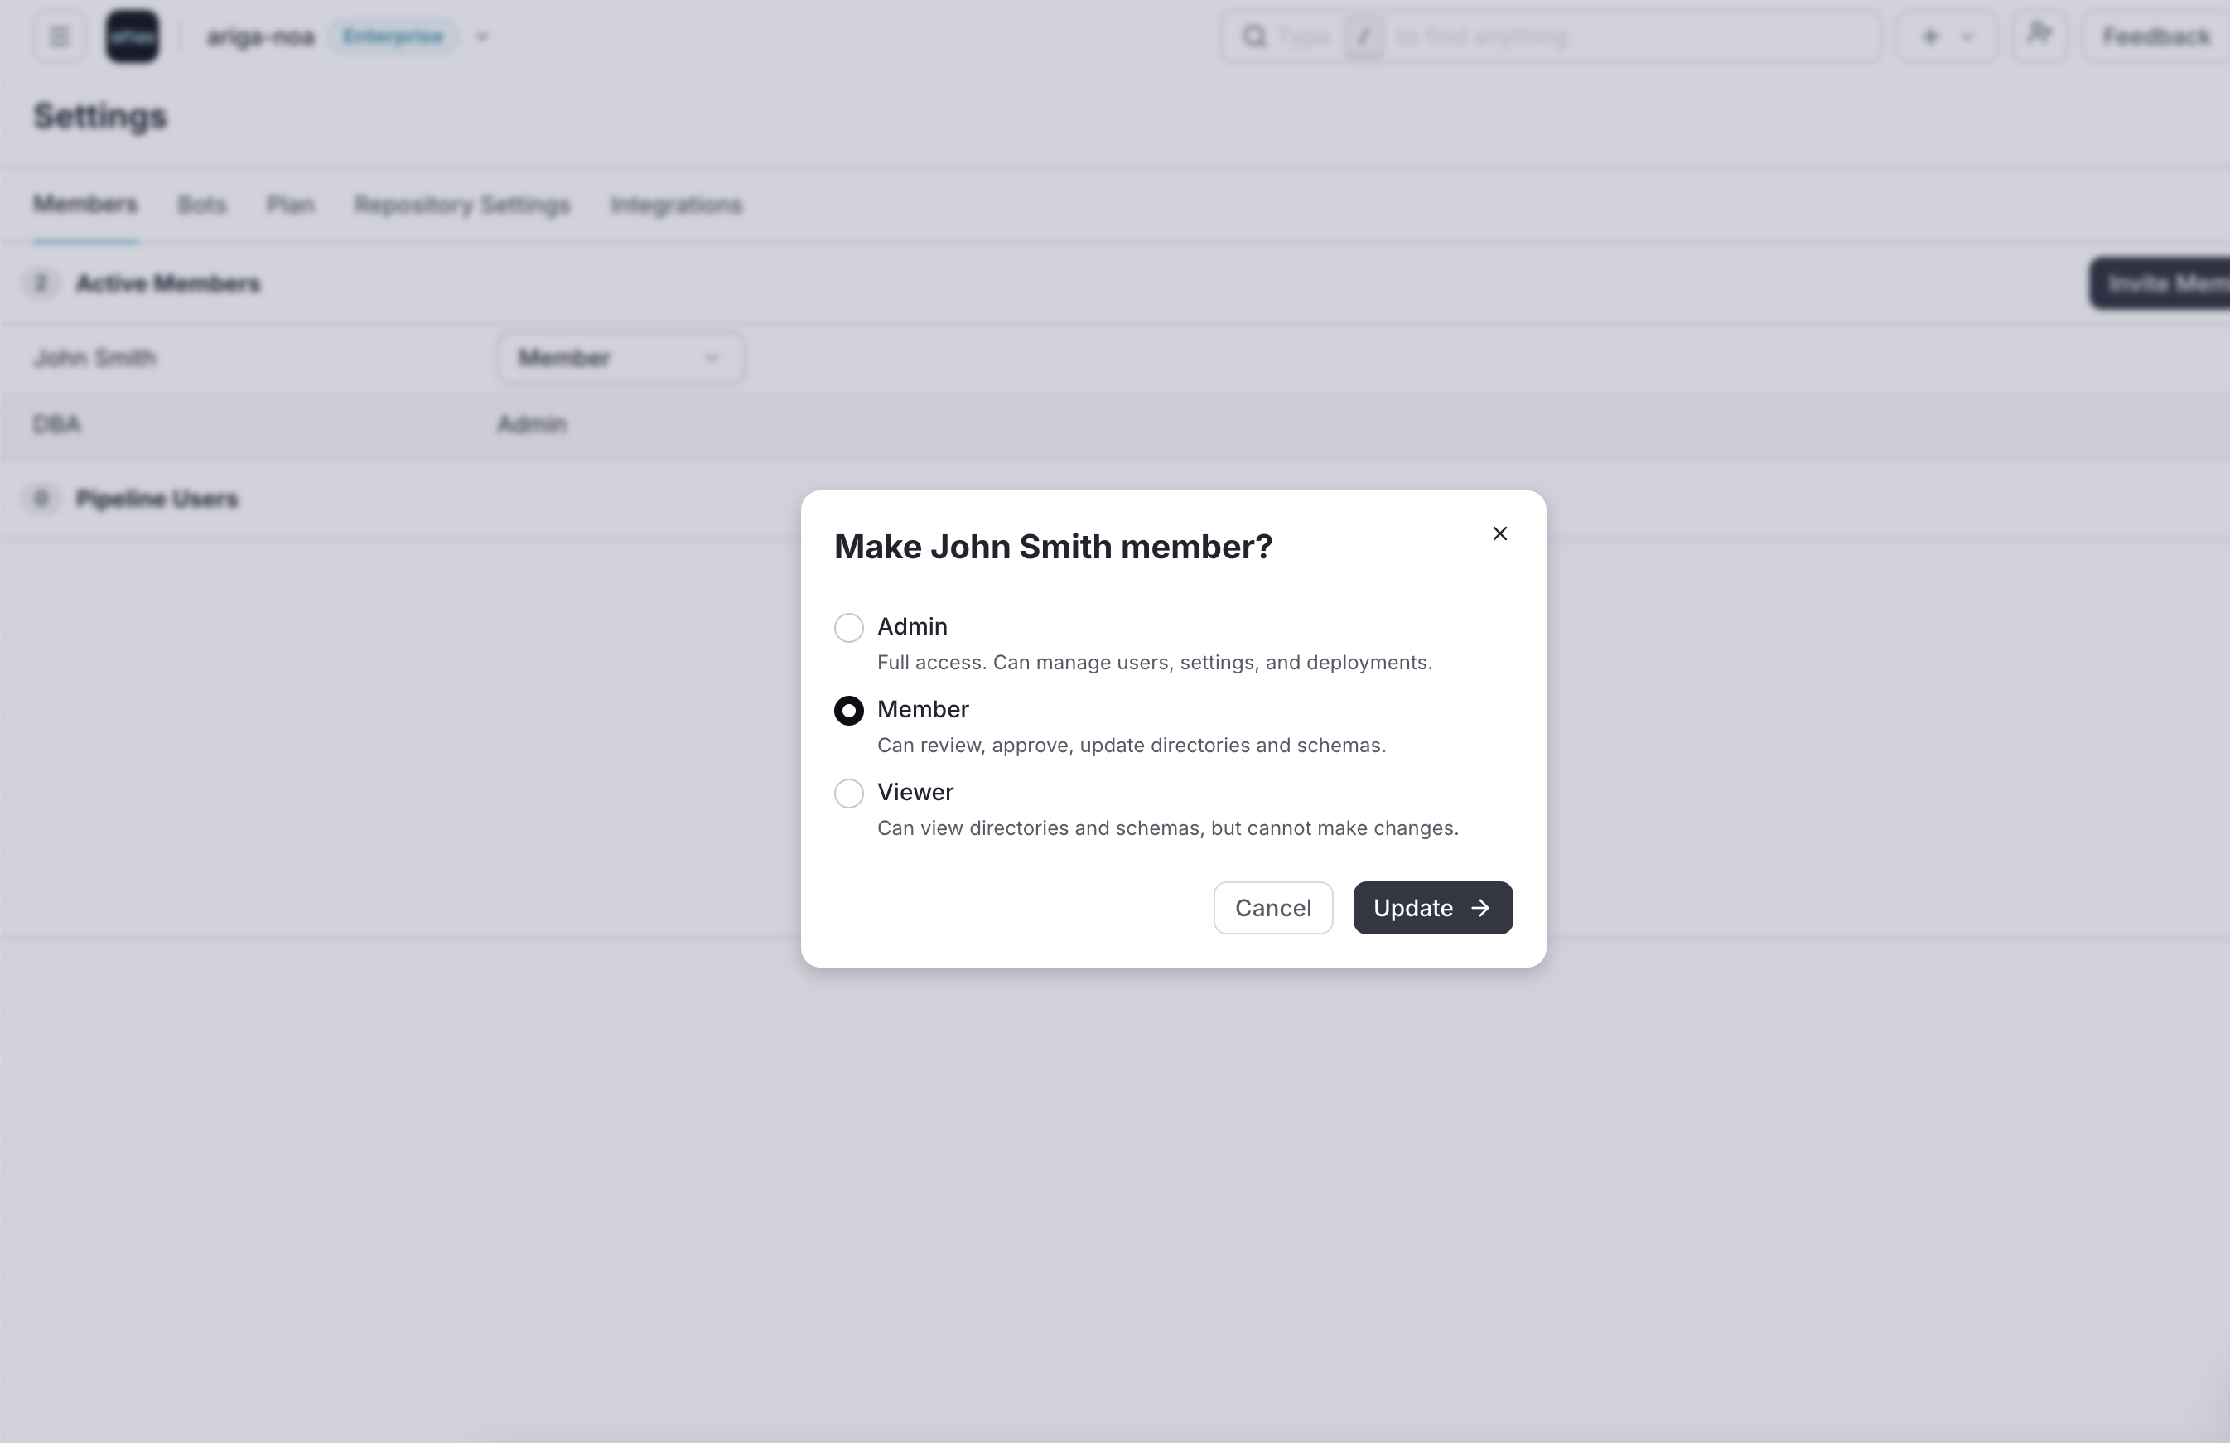Open the icon button left of Feedback
Screen dimensions: 2230x1443
tap(2039, 36)
